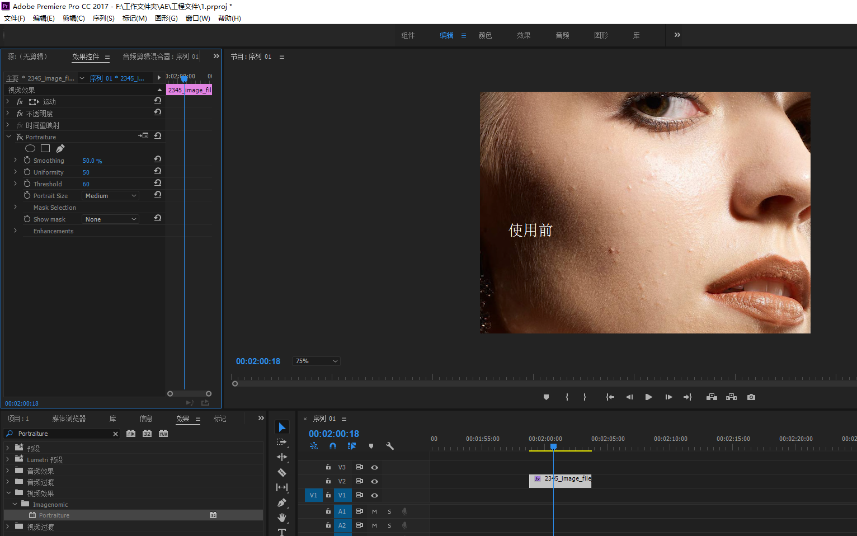Toggle V2 track output eye
The width and height of the screenshot is (857, 536).
tap(375, 481)
